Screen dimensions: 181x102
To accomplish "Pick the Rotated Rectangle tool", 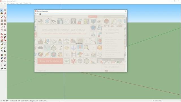I will 5,21.
